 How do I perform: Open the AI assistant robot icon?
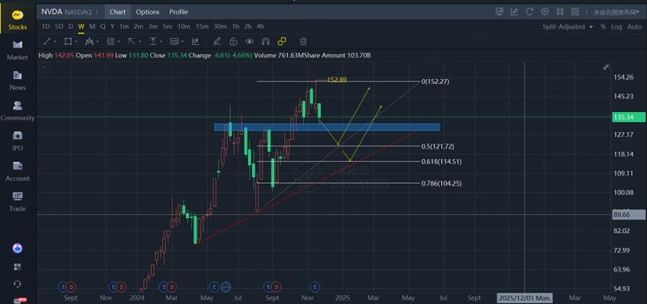[x=18, y=249]
